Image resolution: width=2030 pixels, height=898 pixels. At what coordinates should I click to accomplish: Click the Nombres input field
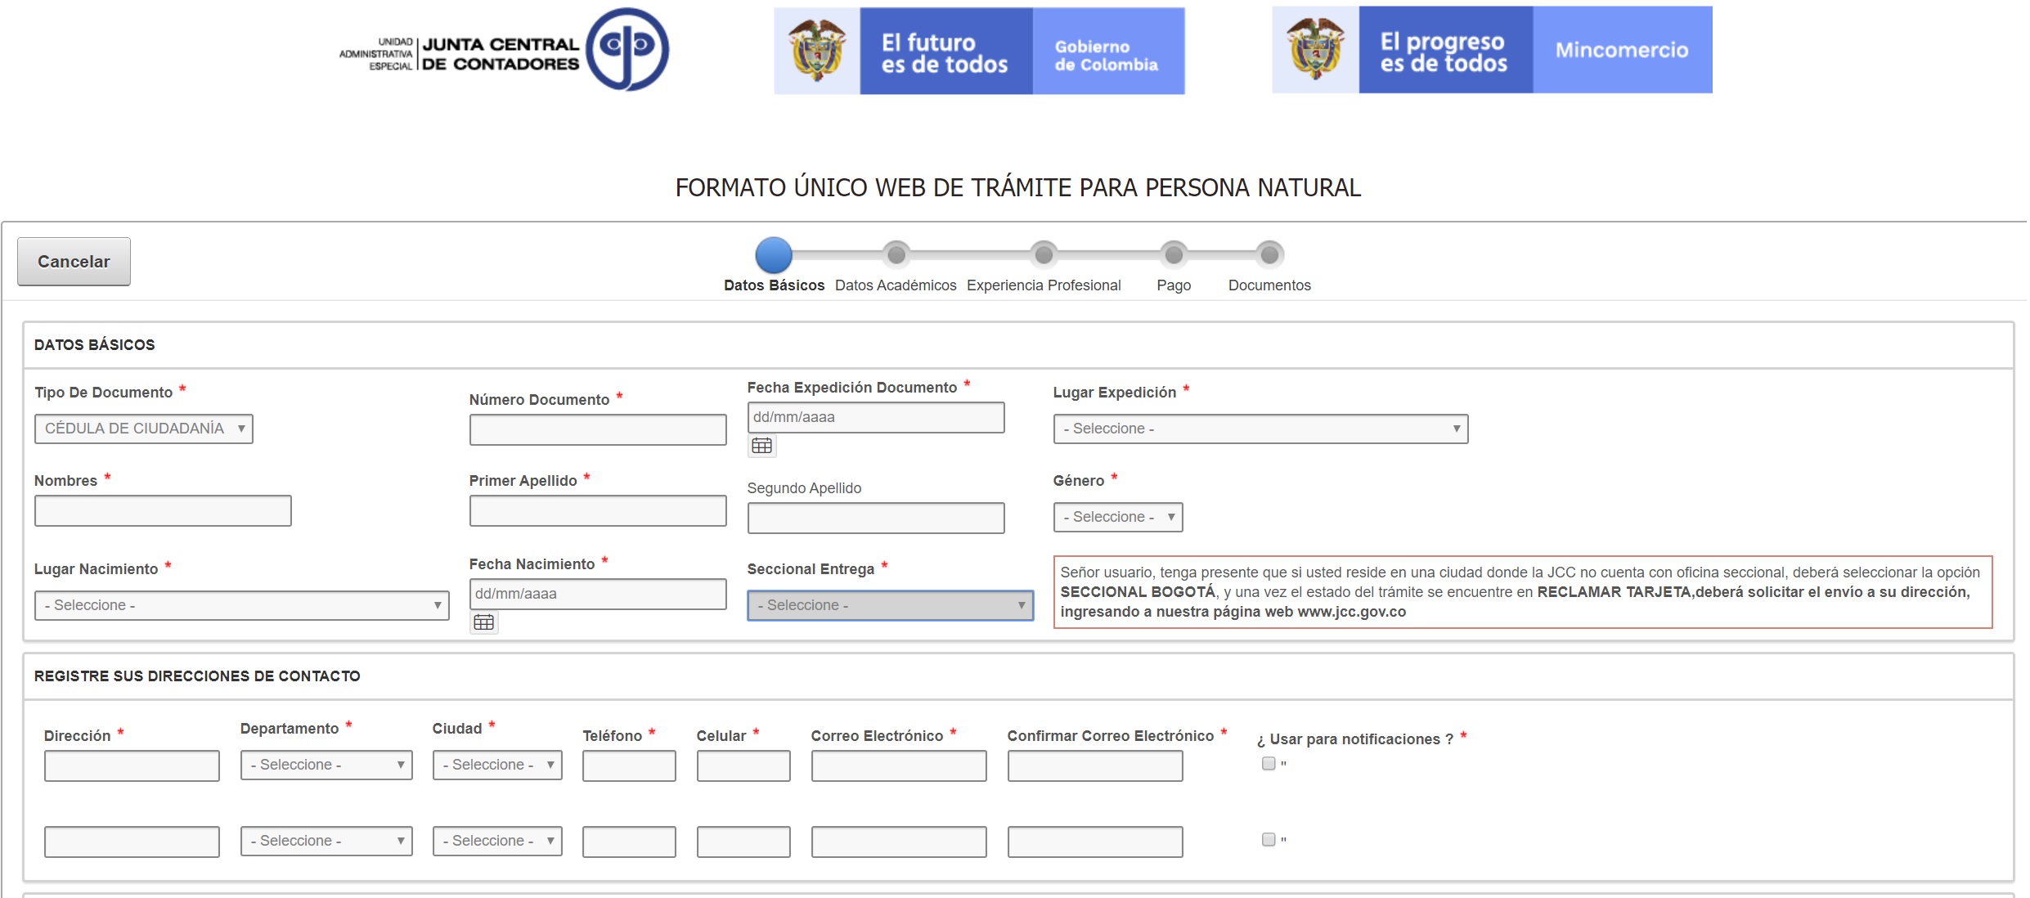pyautogui.click(x=163, y=510)
